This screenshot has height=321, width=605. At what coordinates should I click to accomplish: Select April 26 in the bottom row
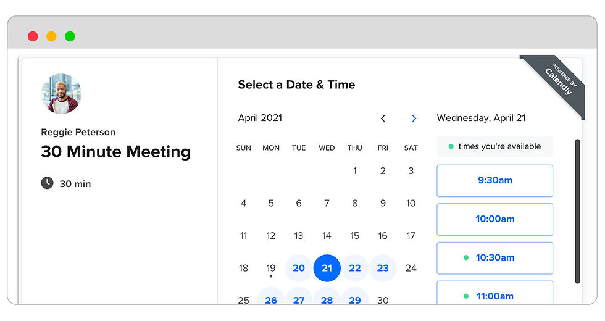[271, 296]
